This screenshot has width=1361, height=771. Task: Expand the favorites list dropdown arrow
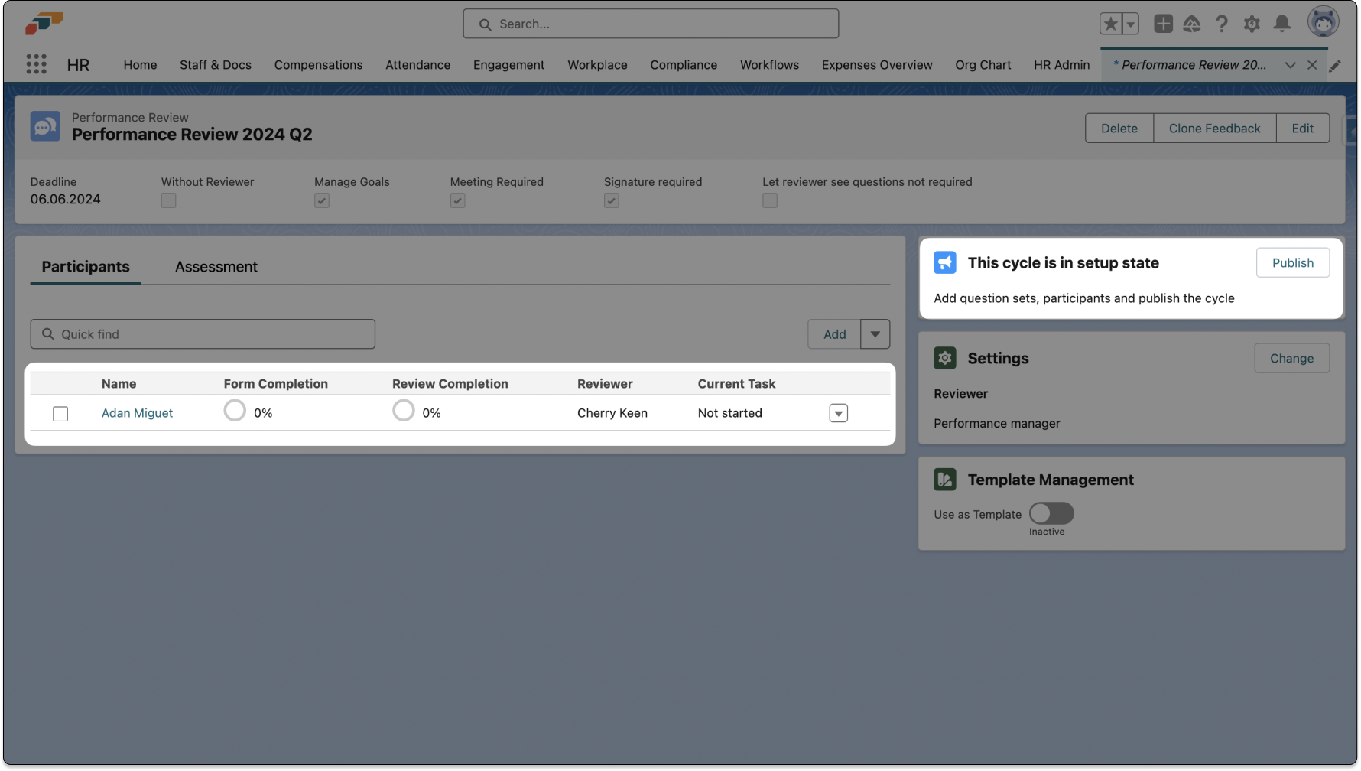click(x=1130, y=24)
